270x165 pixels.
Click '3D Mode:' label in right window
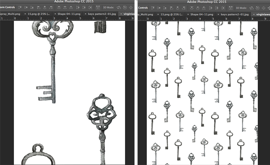(241, 8)
